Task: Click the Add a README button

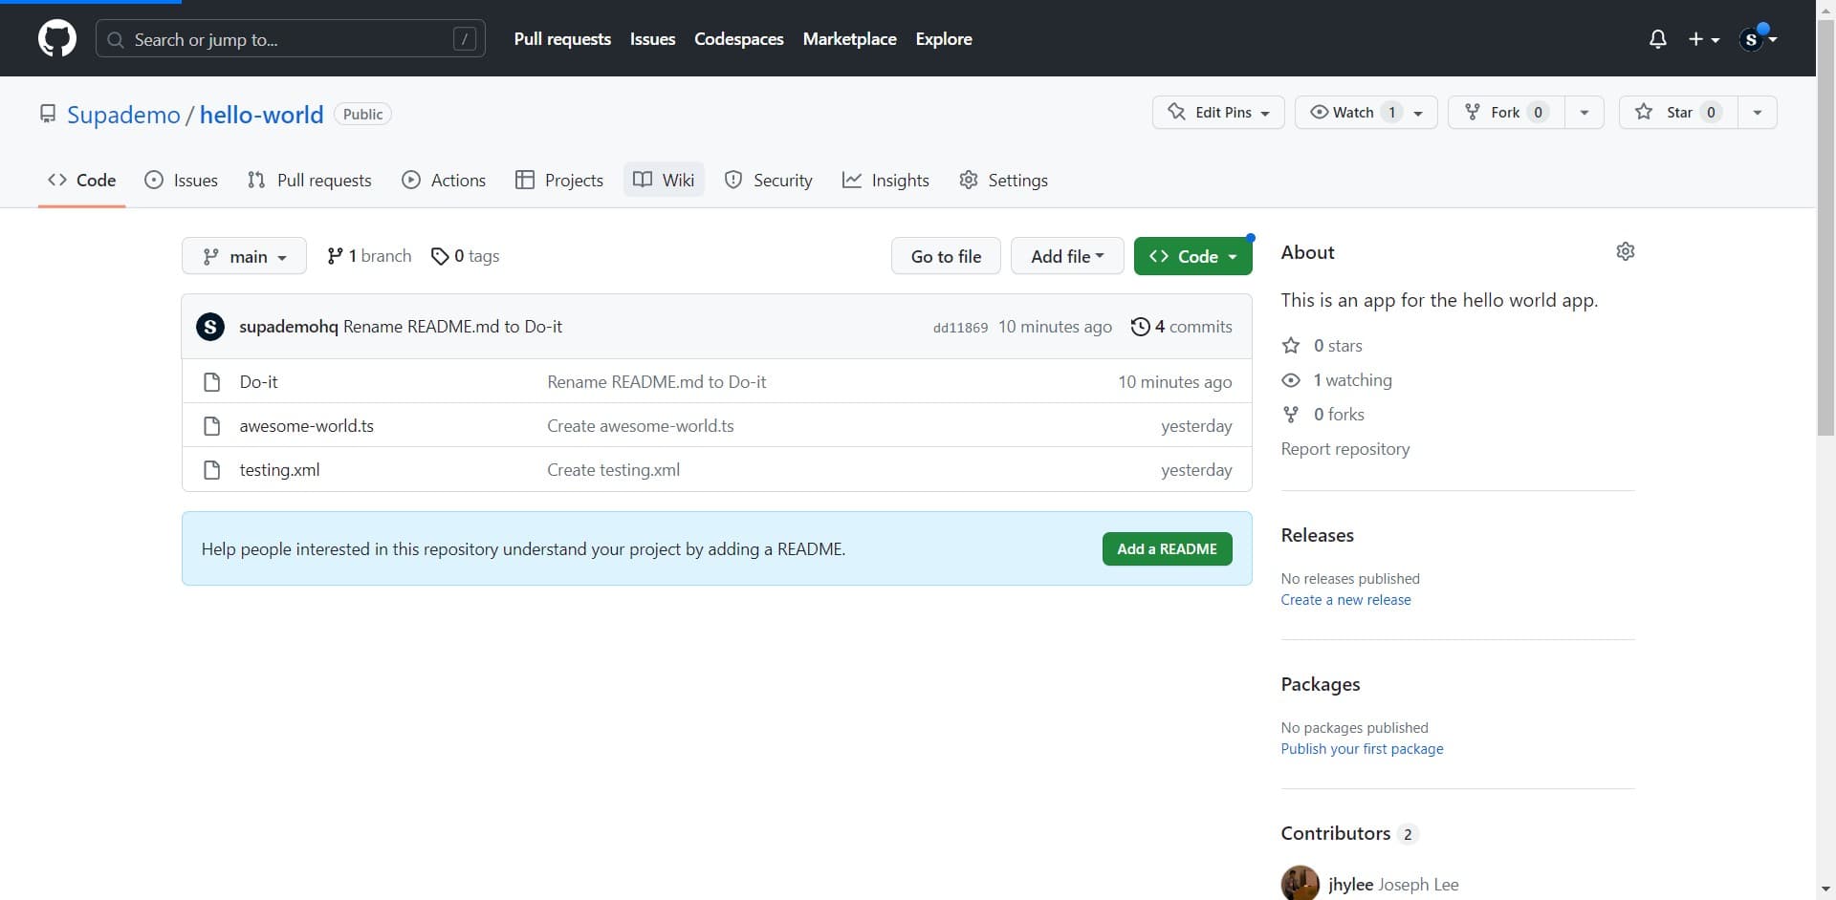Action: point(1167,549)
